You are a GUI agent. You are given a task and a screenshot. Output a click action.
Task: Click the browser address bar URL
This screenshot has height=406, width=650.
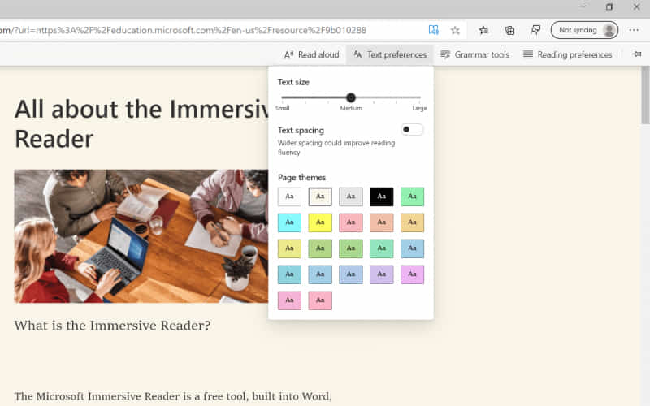click(182, 30)
